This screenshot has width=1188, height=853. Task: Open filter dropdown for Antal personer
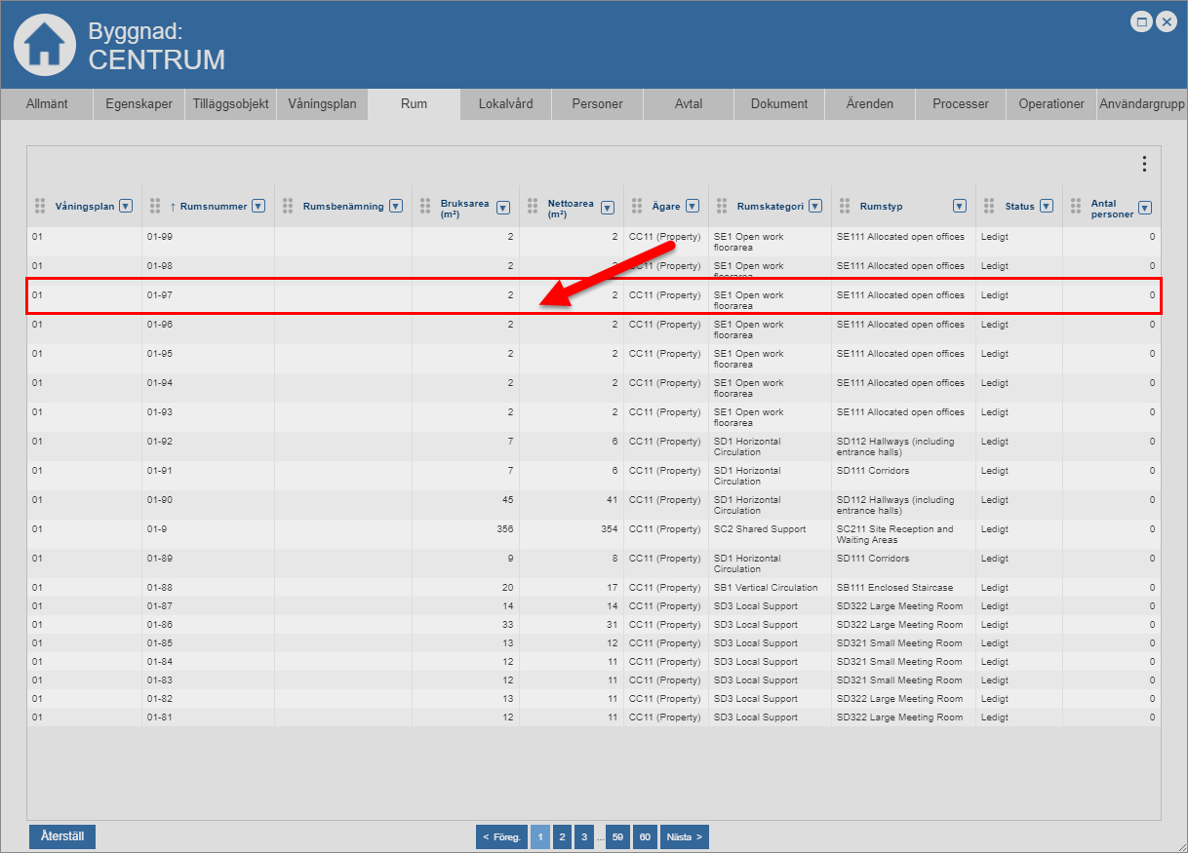point(1145,208)
